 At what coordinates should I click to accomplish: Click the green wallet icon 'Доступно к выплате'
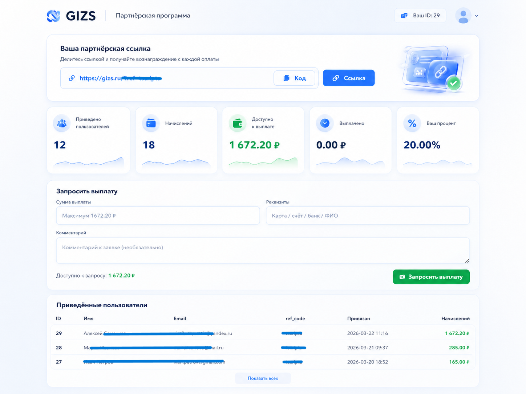coord(238,123)
